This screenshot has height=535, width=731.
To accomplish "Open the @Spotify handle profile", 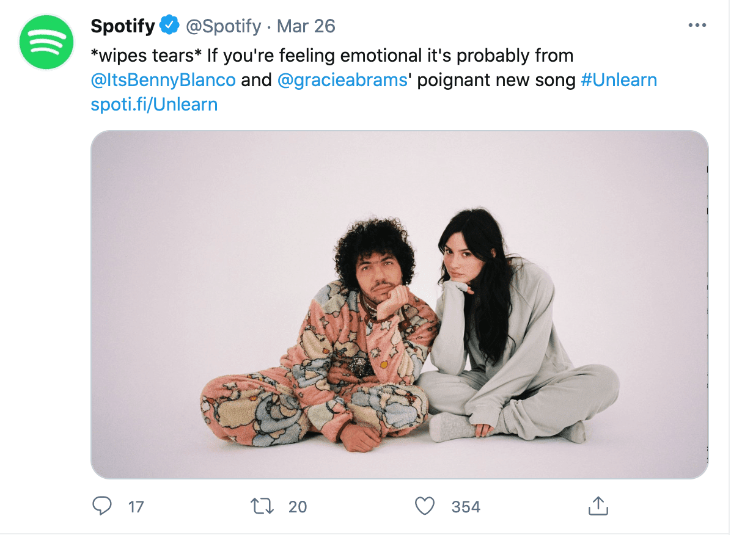I will coord(223,26).
